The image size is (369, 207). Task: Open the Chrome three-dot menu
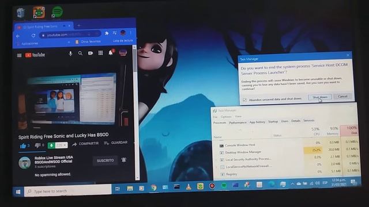tap(131, 33)
